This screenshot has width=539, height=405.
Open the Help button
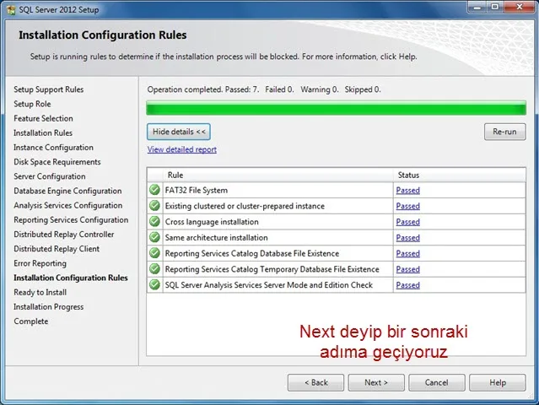tap(498, 383)
